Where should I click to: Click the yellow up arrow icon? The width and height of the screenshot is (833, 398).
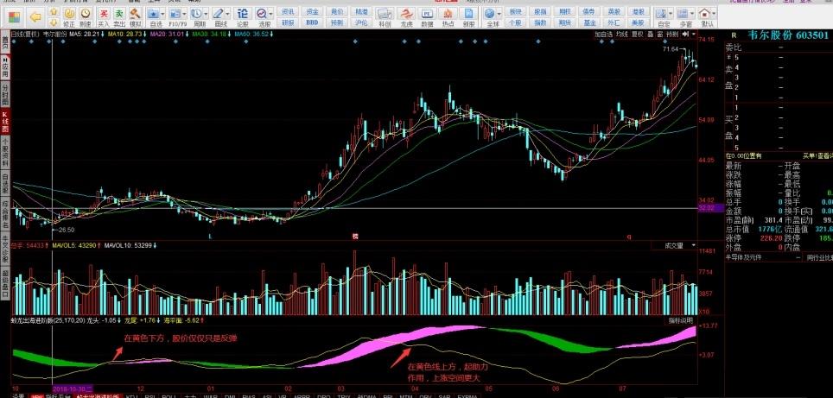(53, 13)
